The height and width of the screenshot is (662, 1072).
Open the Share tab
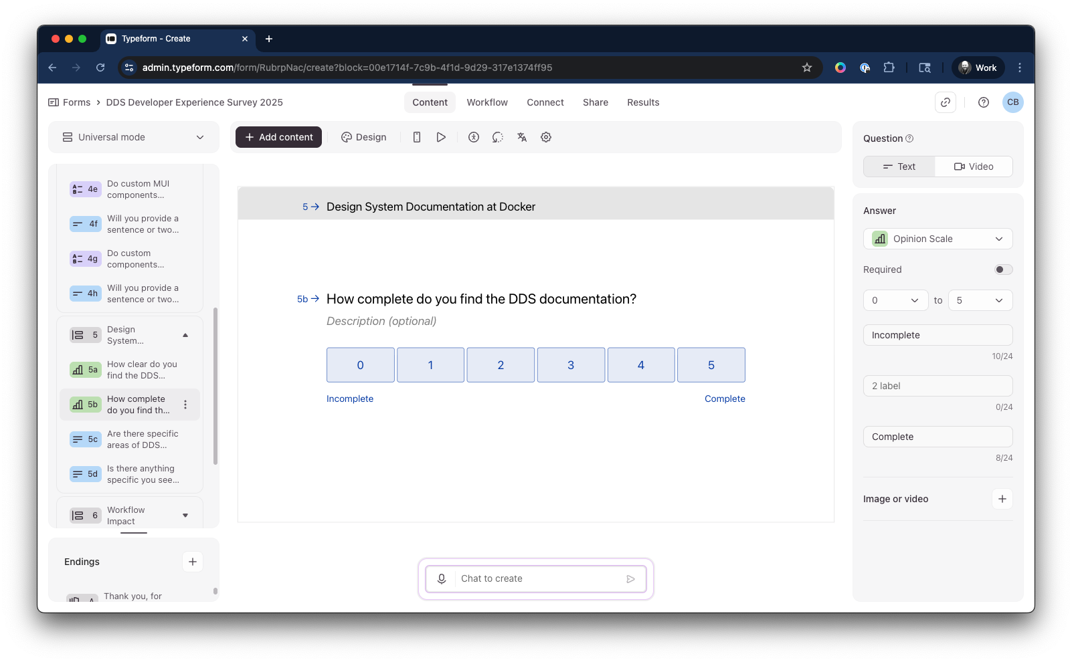tap(596, 102)
